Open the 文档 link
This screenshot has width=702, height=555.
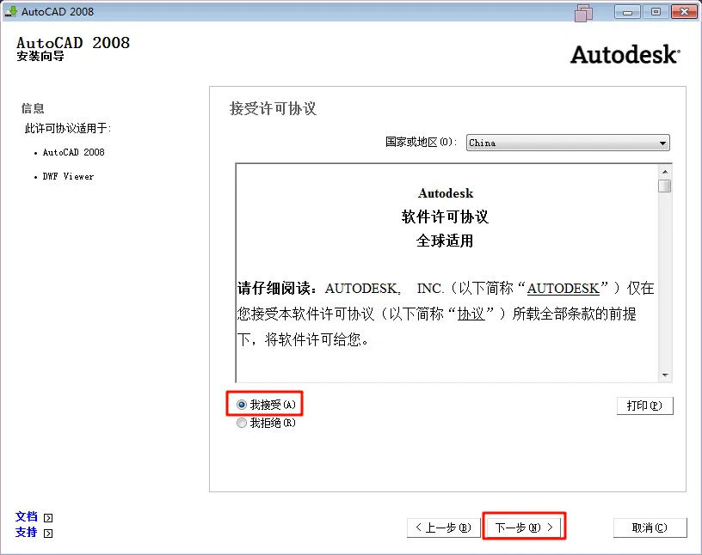click(x=26, y=517)
